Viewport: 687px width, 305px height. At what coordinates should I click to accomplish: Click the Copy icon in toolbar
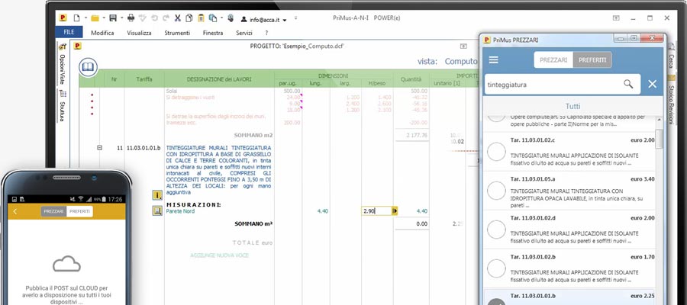coord(189,18)
